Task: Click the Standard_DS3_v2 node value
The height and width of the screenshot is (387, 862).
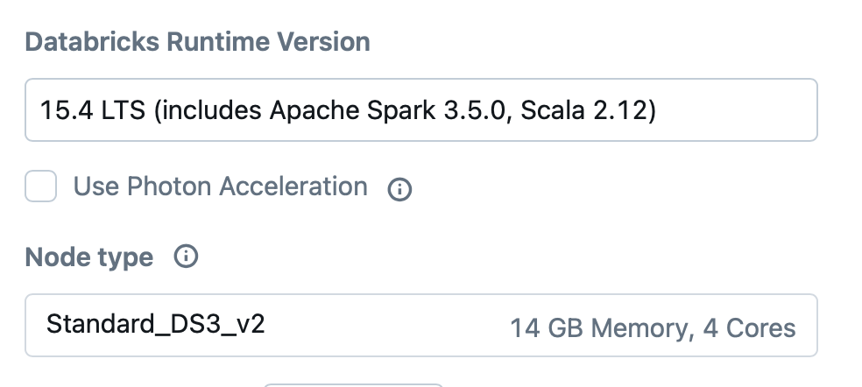Action: click(155, 325)
